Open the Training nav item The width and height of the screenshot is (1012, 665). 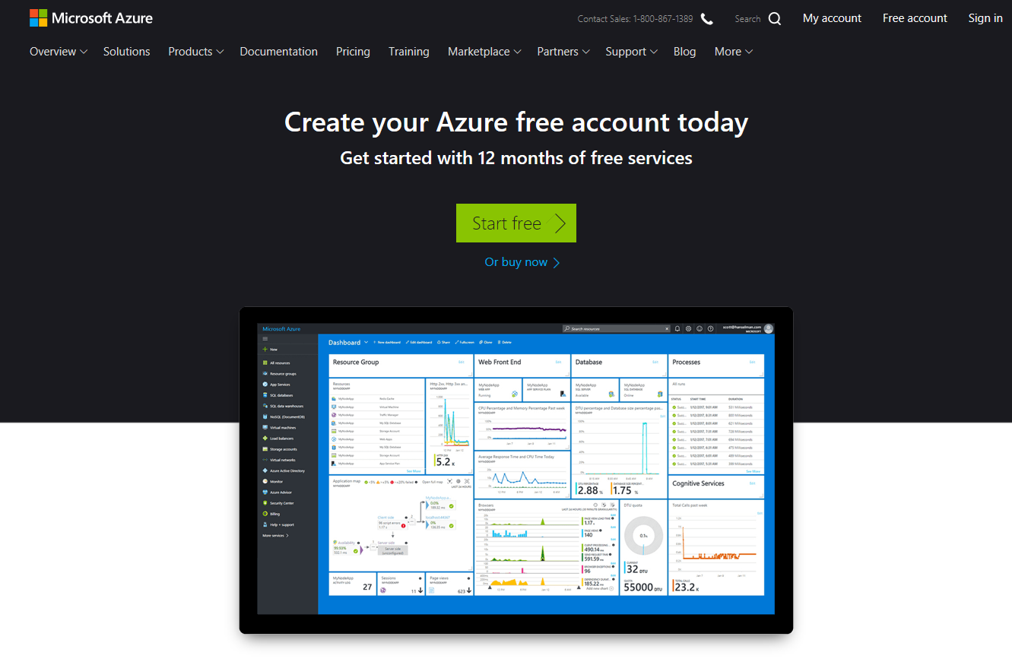[409, 52]
